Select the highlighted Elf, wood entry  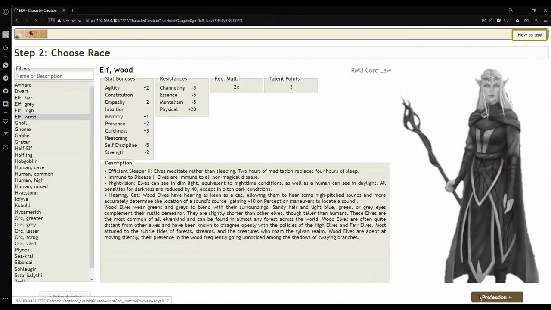[x=52, y=117]
